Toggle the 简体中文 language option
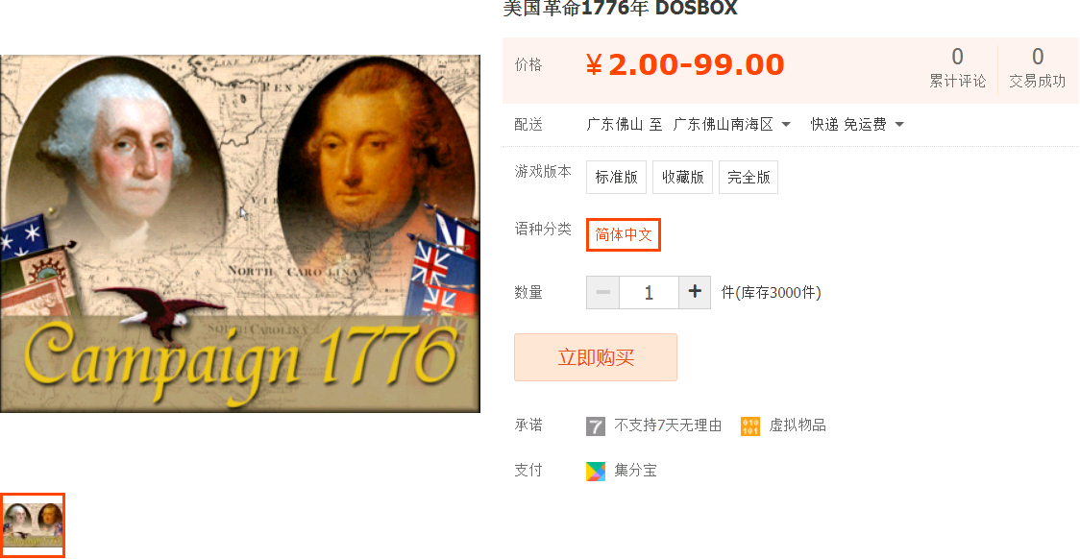 tap(624, 234)
